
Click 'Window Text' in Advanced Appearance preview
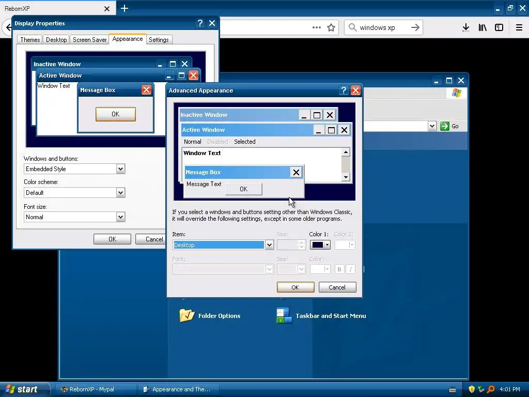[202, 153]
